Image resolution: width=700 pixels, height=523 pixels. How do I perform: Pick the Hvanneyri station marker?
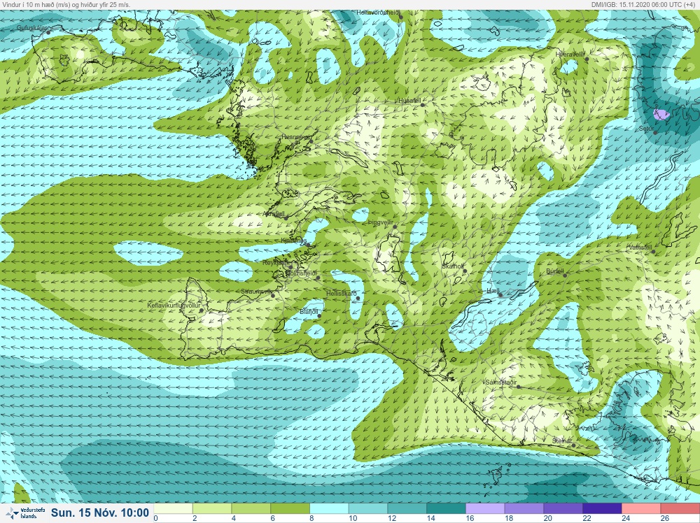pos(311,141)
